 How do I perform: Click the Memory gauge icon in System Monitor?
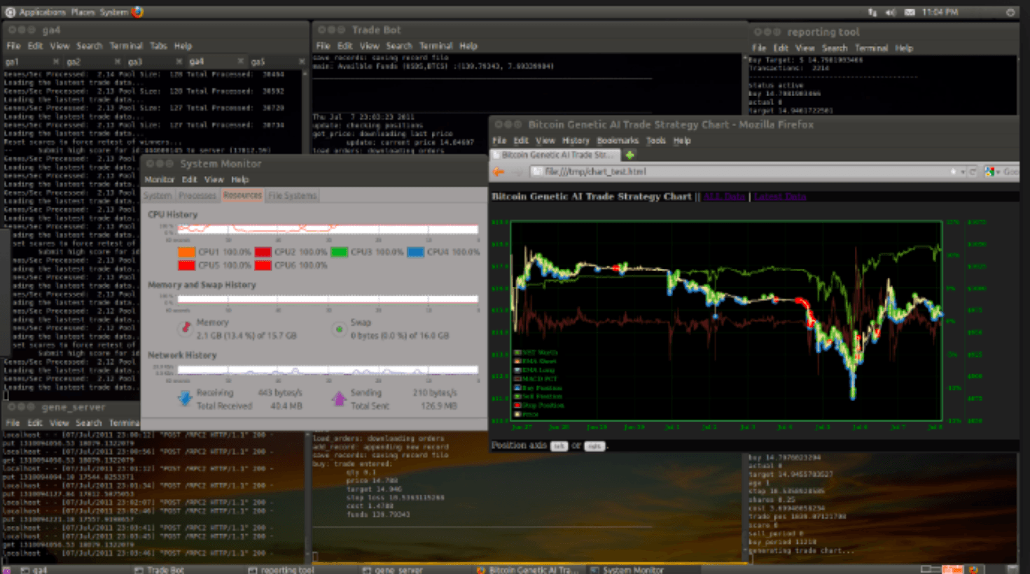(x=186, y=327)
